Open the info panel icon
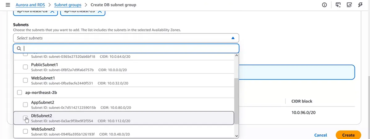370x139 pixels. [x=324, y=5]
